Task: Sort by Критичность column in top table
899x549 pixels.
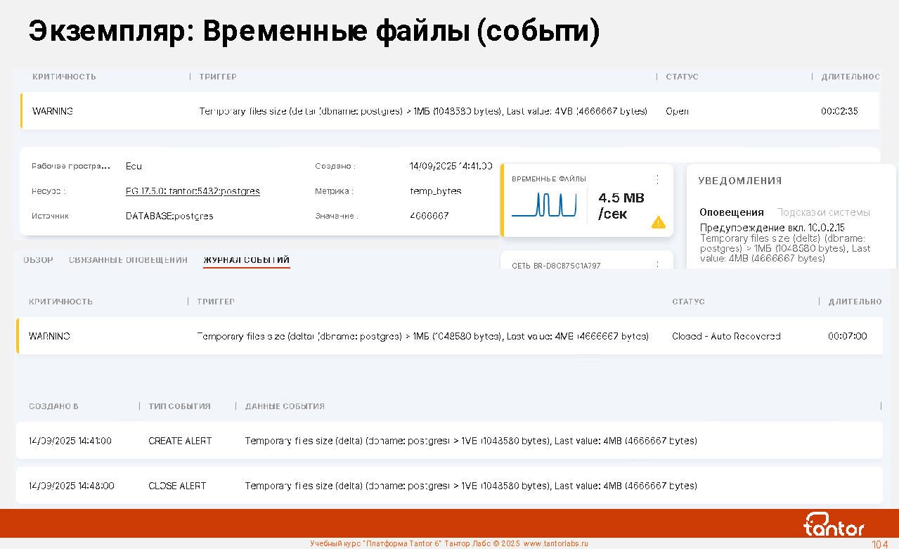Action: [64, 77]
